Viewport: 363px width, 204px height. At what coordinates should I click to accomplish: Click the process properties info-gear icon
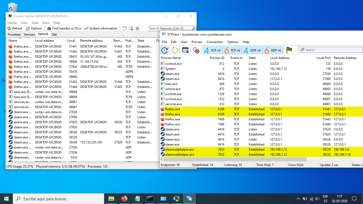point(196,50)
